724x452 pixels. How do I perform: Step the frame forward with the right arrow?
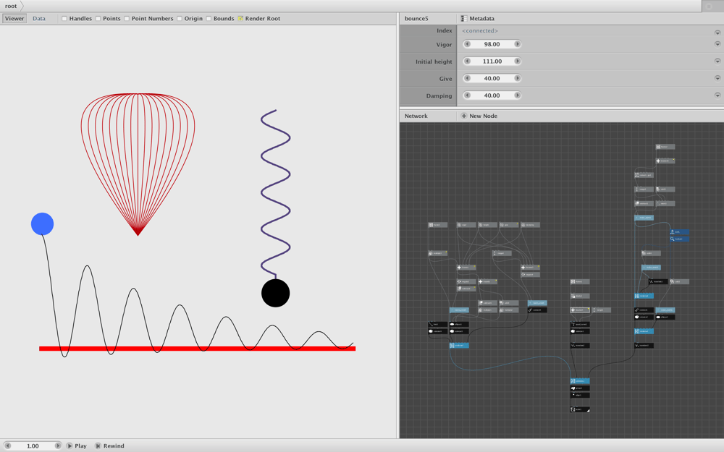point(58,445)
